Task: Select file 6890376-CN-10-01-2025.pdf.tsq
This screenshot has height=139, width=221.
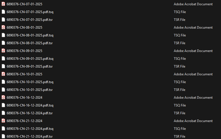Action: click(30, 82)
